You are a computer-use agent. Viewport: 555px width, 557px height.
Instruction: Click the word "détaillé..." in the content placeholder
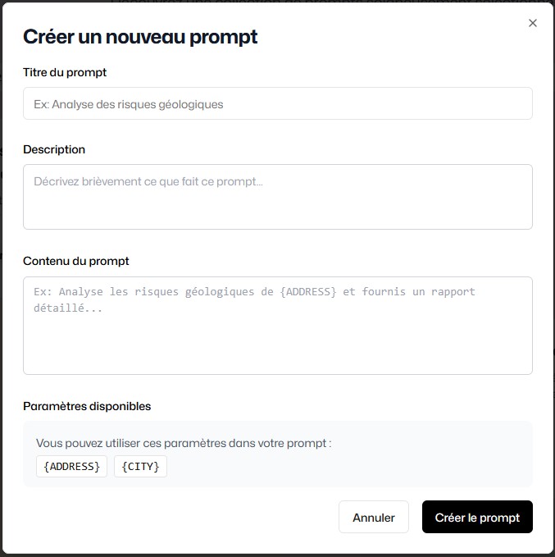(x=68, y=309)
